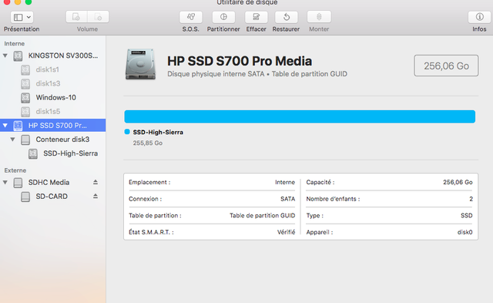493x303 pixels.
Task: Click the Nombre d'enfants value 2
Action: pos(471,199)
